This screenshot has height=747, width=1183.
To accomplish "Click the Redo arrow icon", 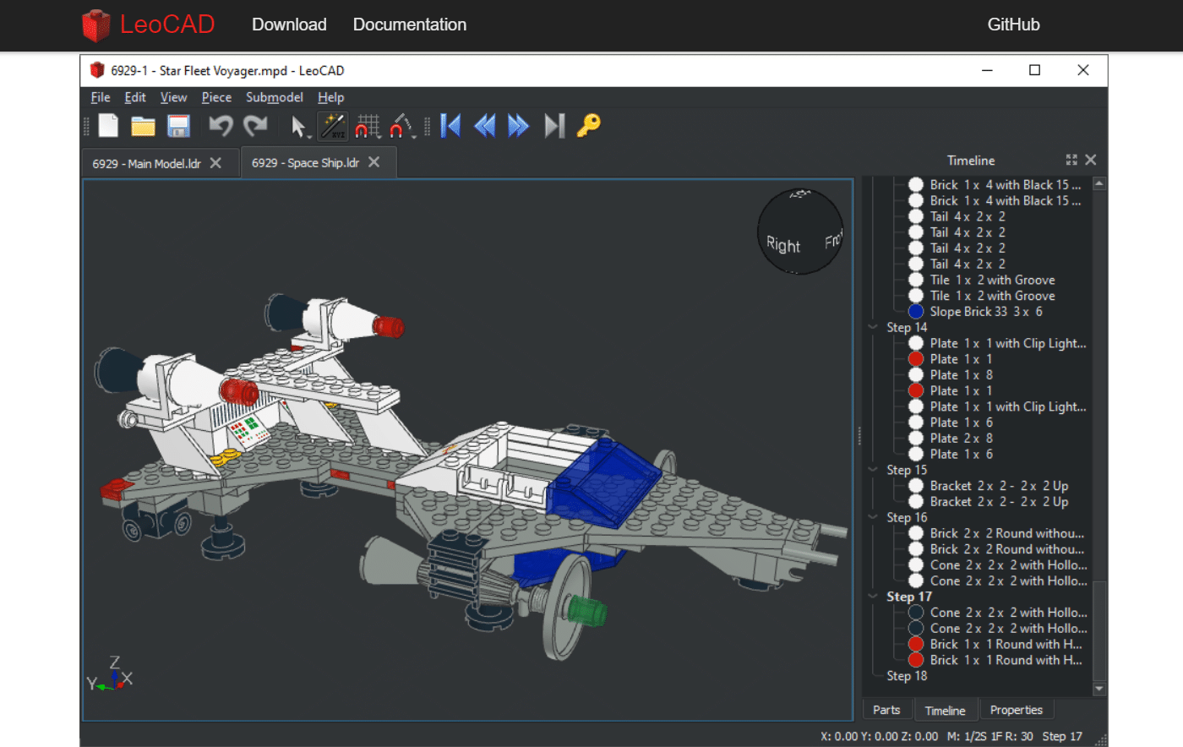I will [255, 126].
